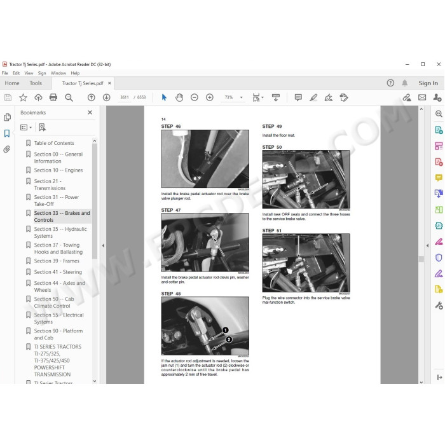Click the document vertical scrollbar thumb

[421, 259]
